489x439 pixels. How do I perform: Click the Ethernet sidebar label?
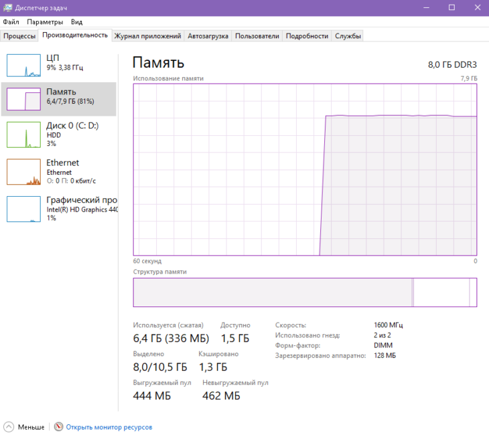[62, 163]
